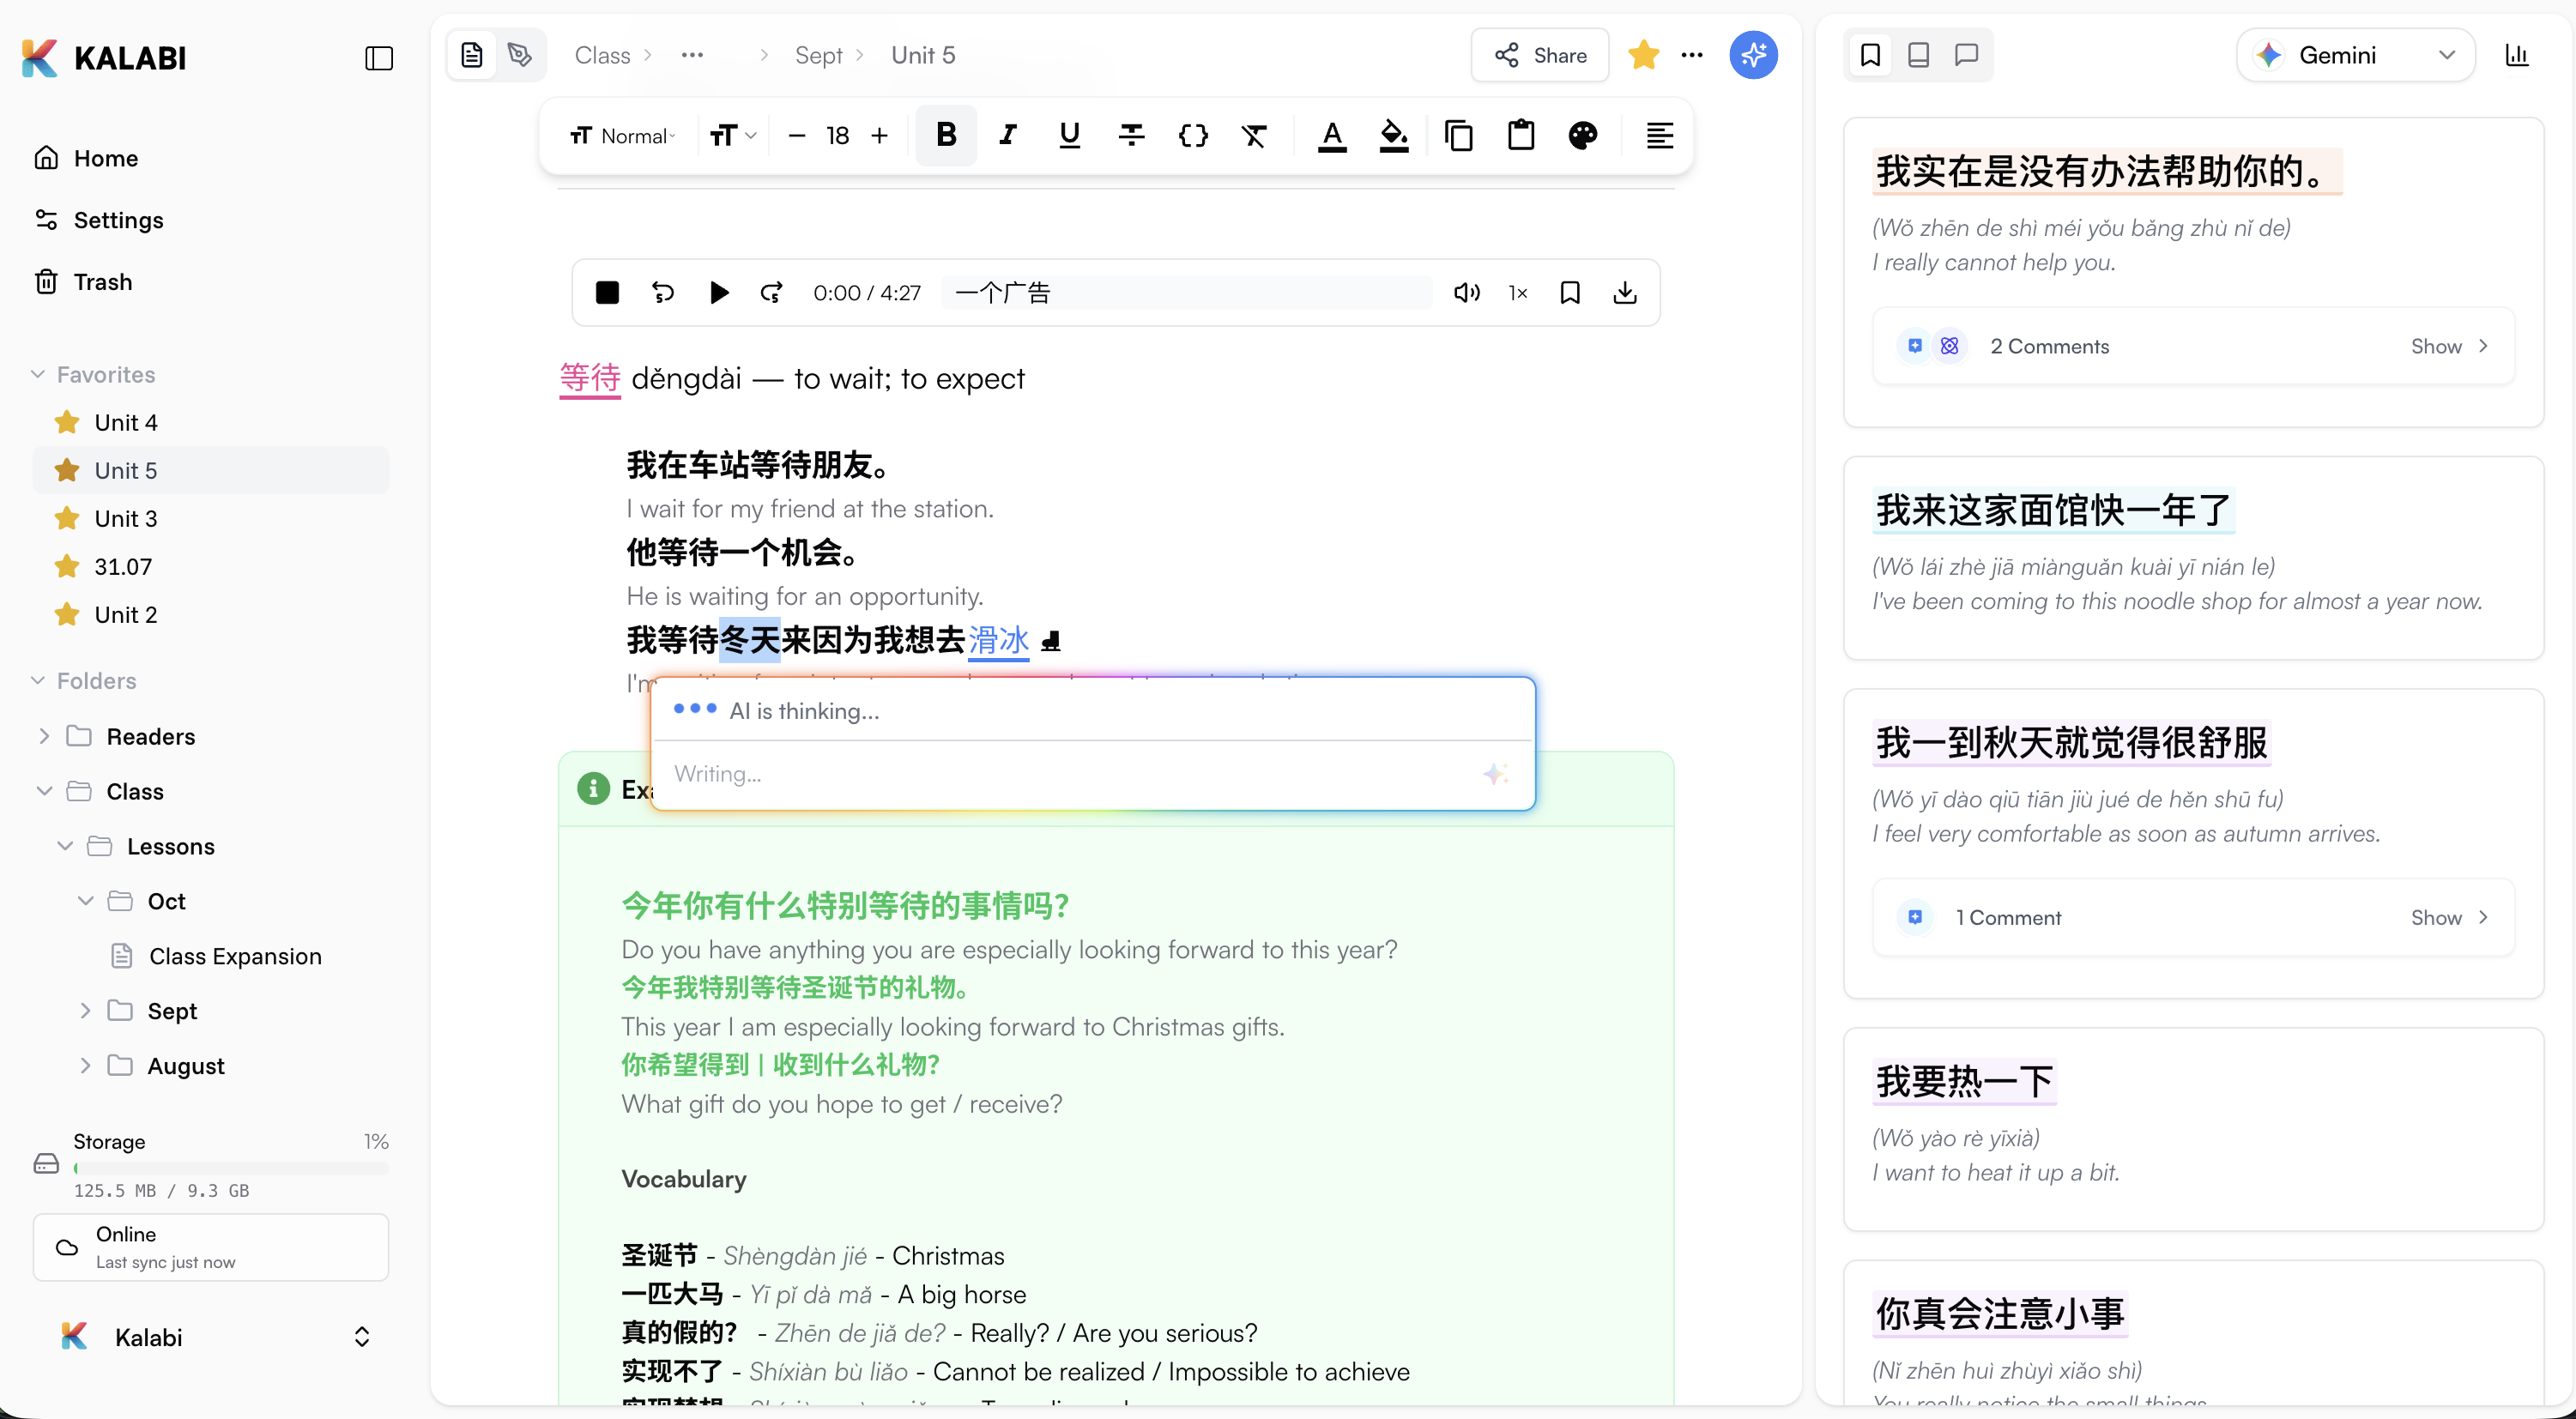Switch to the comments panel speech bubble icon
This screenshot has width=2576, height=1419.
pos(1966,55)
